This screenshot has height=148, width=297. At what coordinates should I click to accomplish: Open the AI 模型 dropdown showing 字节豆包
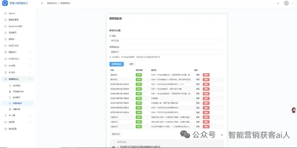[167, 41]
